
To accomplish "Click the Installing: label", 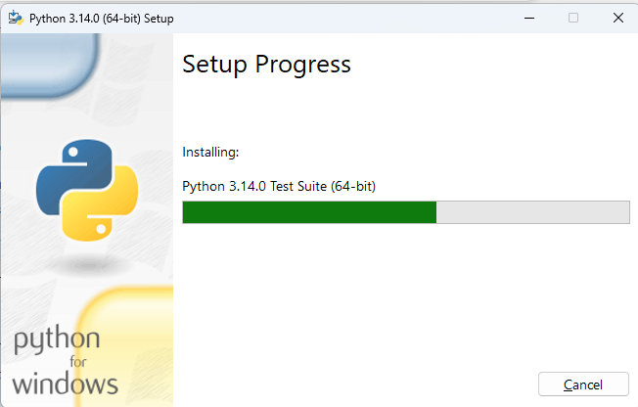I will [210, 153].
